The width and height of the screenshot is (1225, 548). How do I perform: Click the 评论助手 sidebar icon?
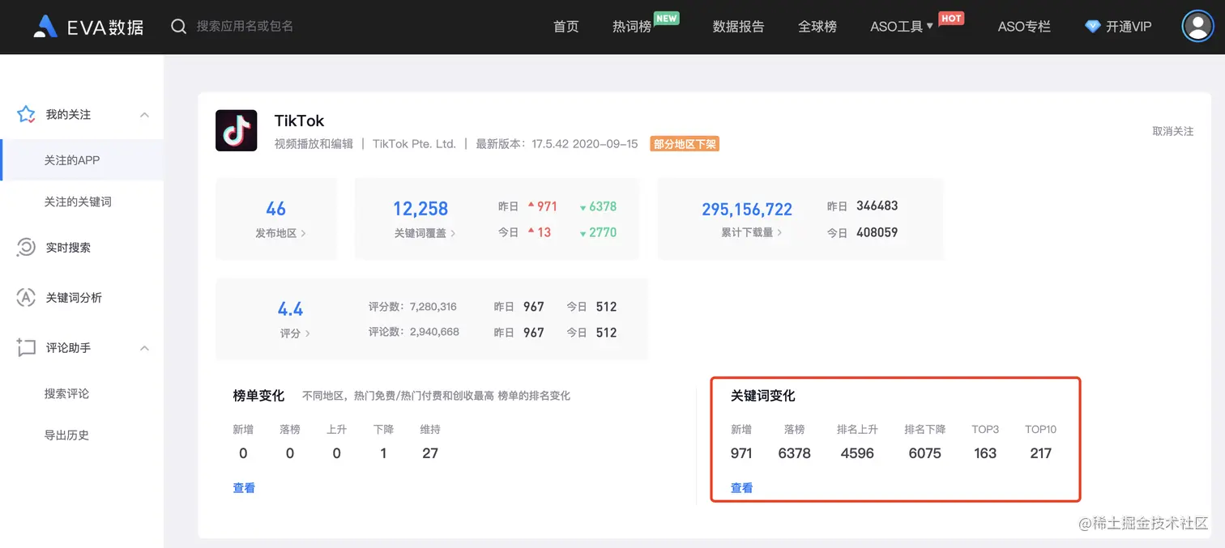(26, 348)
